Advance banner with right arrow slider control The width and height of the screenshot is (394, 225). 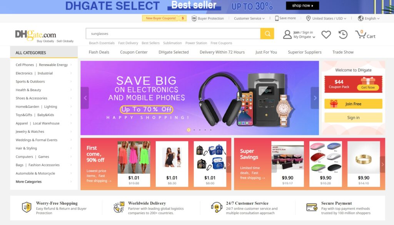coord(315,98)
